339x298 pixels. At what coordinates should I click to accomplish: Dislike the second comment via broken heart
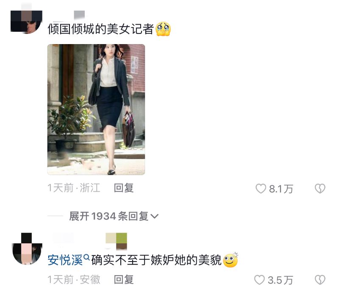point(320,280)
